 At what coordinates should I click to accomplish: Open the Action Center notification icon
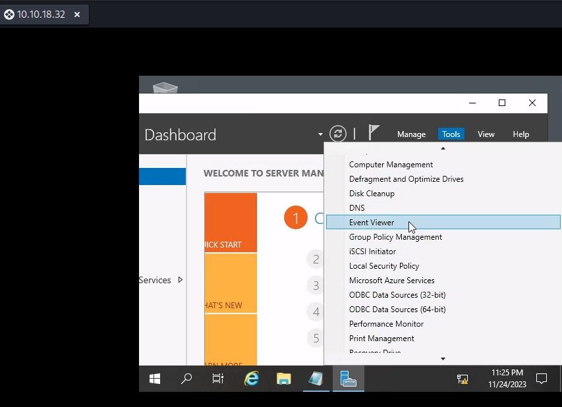(x=541, y=379)
